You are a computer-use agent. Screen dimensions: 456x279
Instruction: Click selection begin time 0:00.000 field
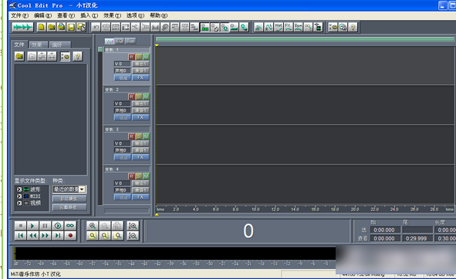tap(385, 230)
